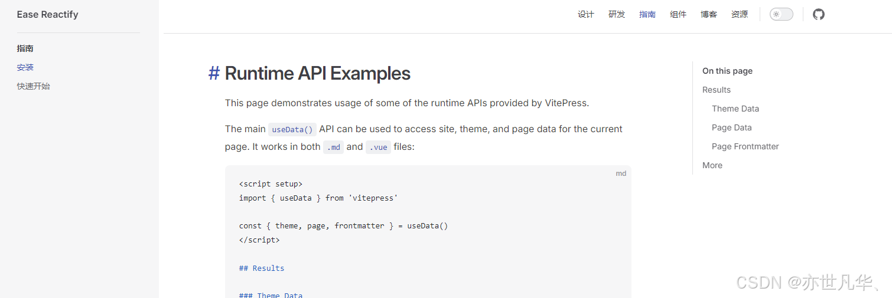This screenshot has height=298, width=892.
Task: Toggle the light/dark appearance switch
Action: pyautogui.click(x=781, y=14)
